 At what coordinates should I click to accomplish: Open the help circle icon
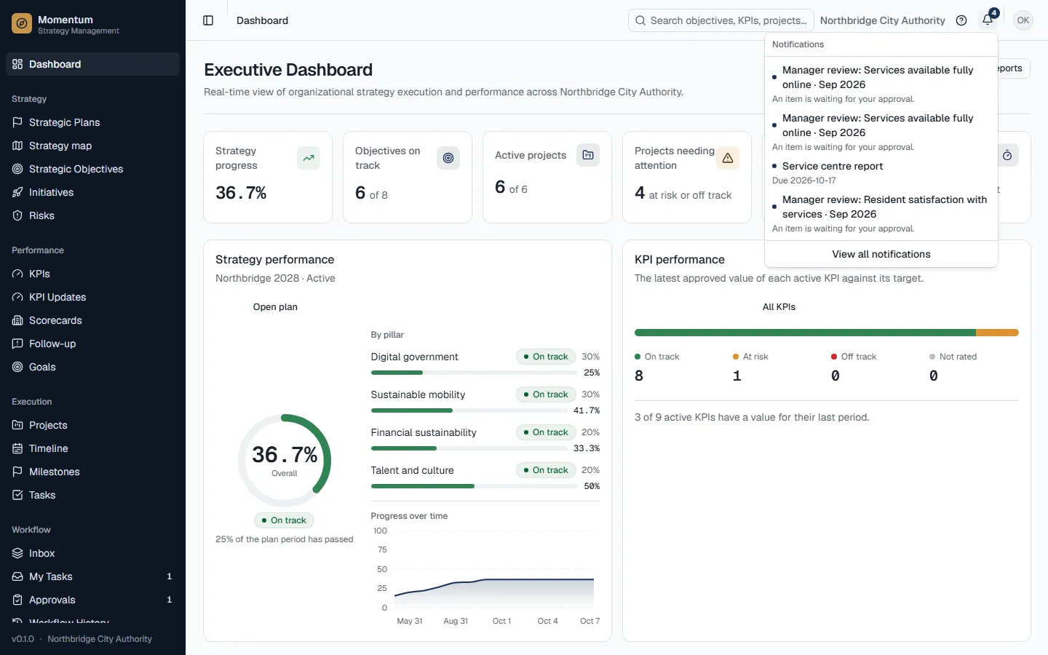961,20
